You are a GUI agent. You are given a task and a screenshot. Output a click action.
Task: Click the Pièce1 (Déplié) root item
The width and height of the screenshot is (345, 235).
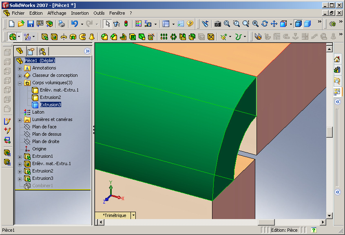pos(40,60)
